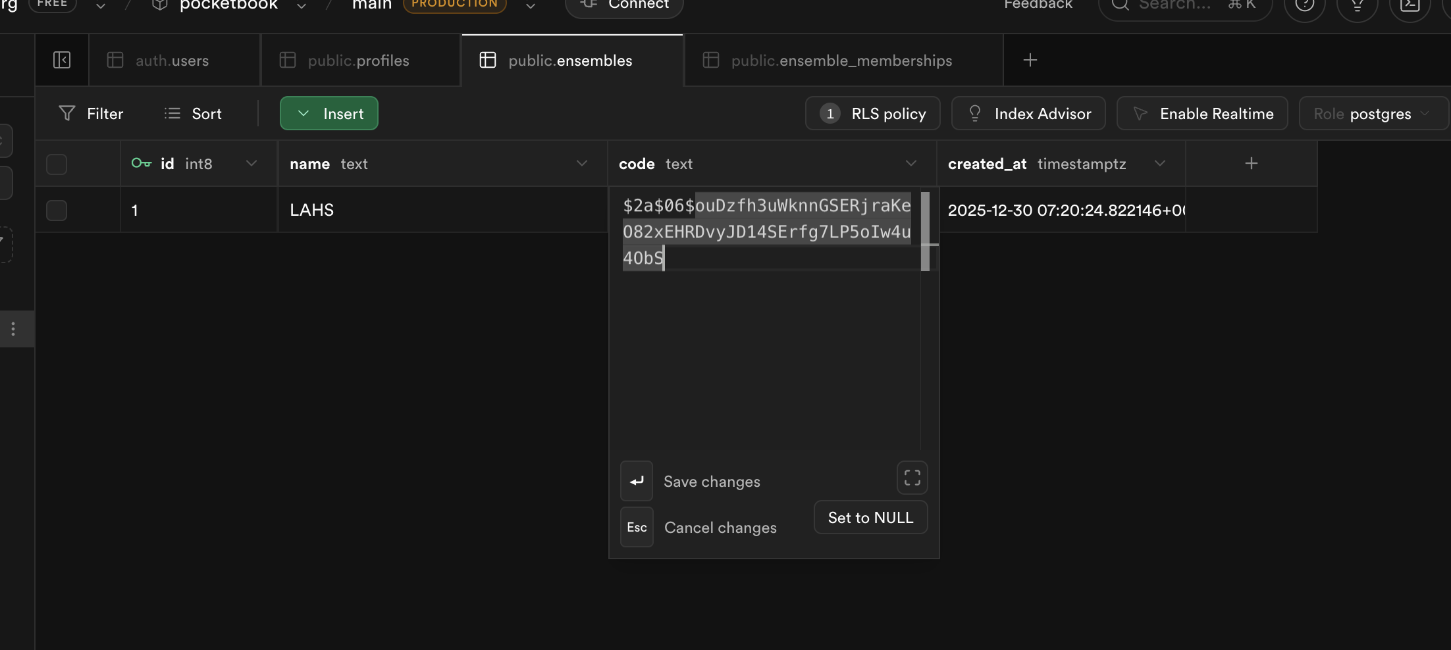Click the plus icon to open new tab
This screenshot has width=1451, height=650.
(1030, 60)
